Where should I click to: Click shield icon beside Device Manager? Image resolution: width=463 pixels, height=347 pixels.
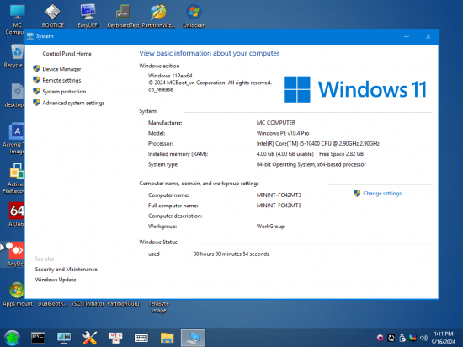point(36,68)
